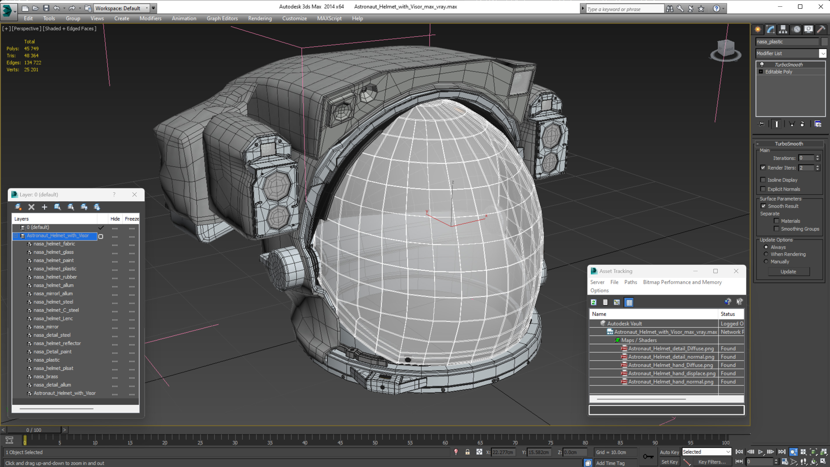
Task: Click the Redo arrow icon
Action: [x=72, y=8]
